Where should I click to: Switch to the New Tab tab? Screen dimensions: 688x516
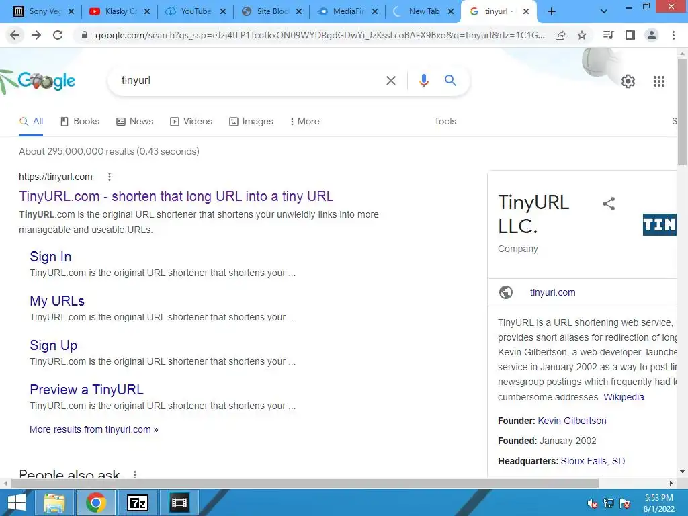click(x=417, y=11)
